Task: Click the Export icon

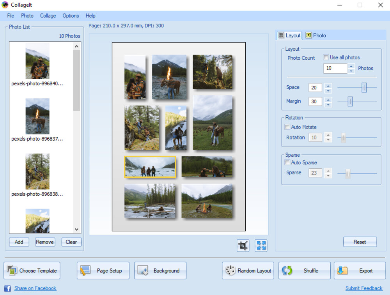Action: point(343,270)
